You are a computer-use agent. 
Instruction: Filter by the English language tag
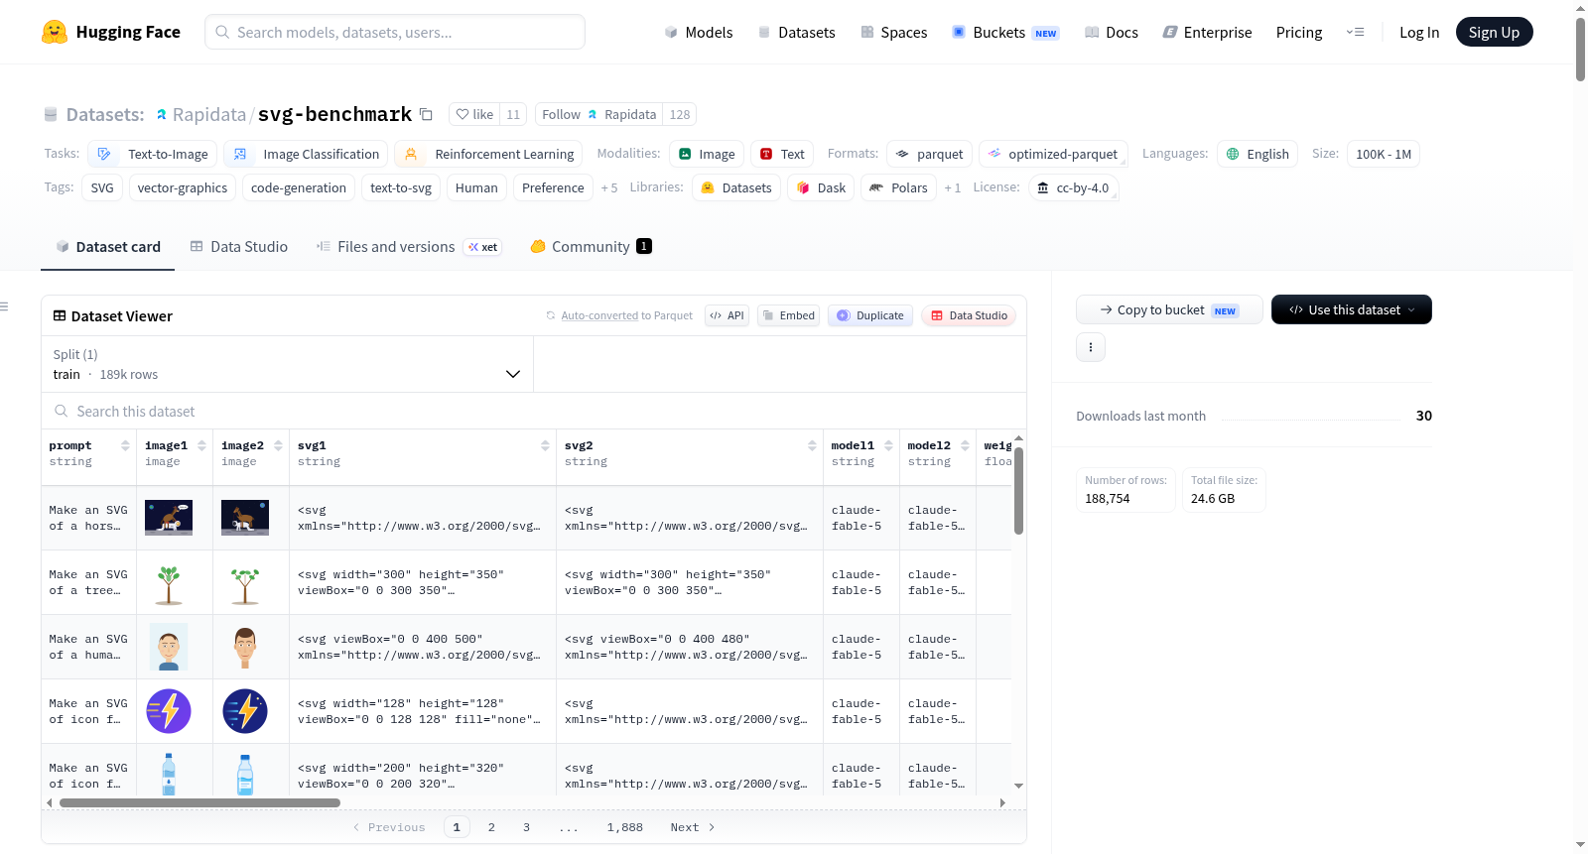click(1257, 154)
